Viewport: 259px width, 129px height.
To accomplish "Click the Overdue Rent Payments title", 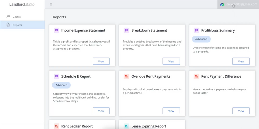I will click(151, 76).
